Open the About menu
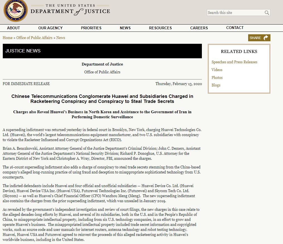The image size is (283, 244). click(13, 28)
